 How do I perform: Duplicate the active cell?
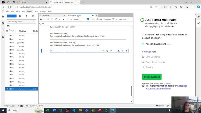click(x=107, y=51)
